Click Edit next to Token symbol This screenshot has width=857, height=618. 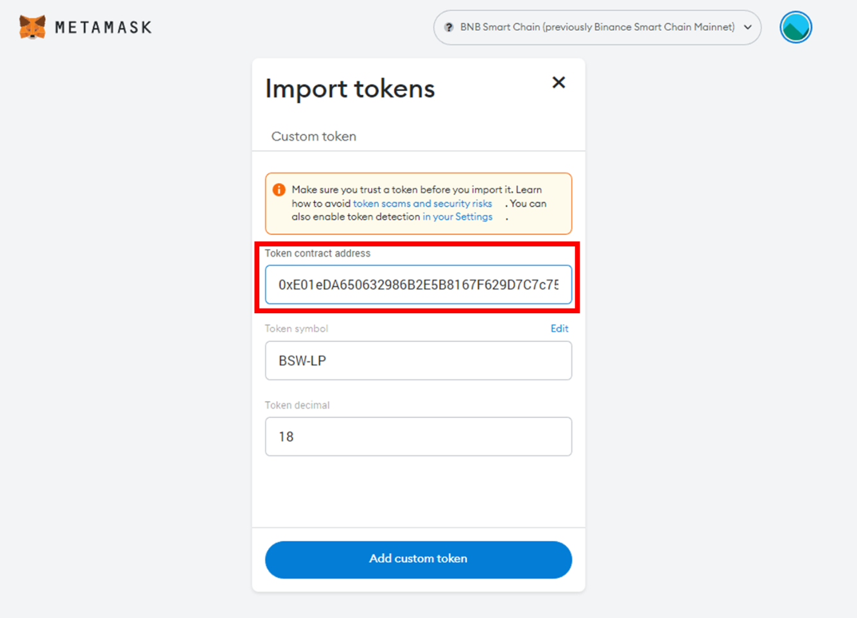pyautogui.click(x=559, y=329)
